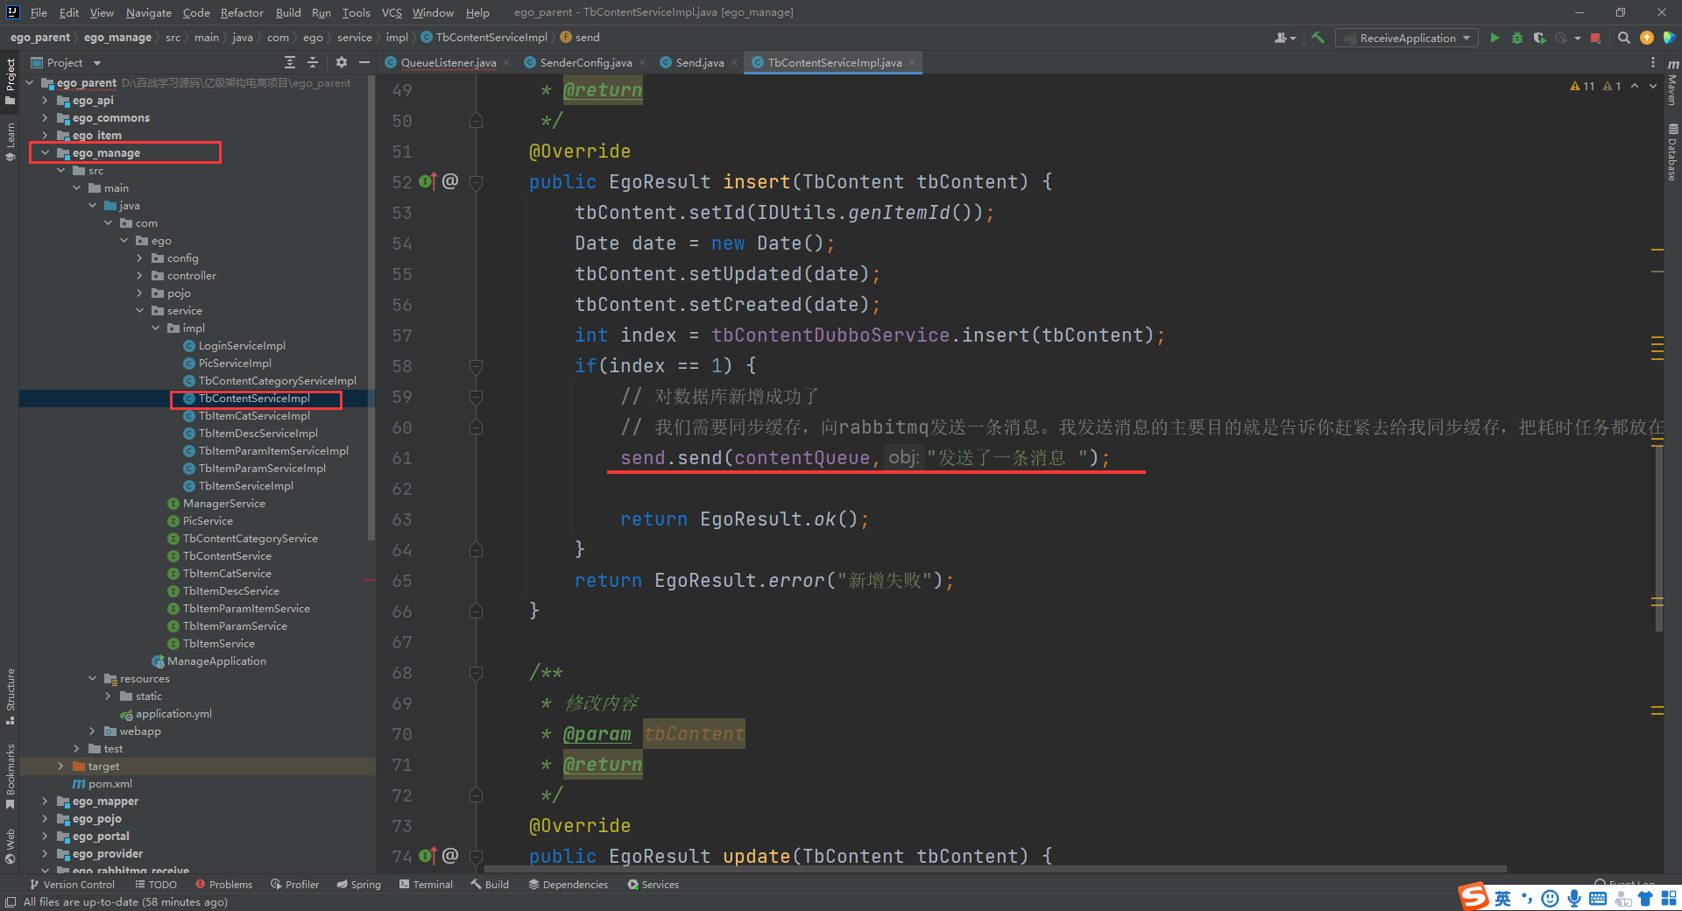Open the Dependencies tool window
The height and width of the screenshot is (911, 1682).
coord(568,884)
